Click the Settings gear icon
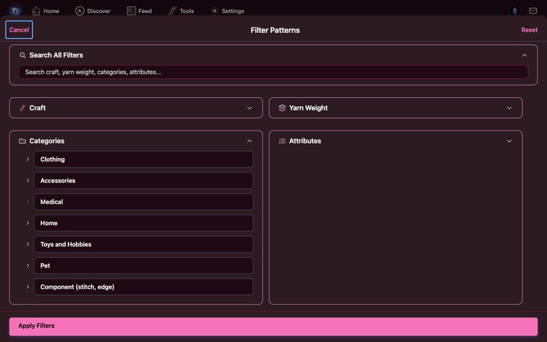This screenshot has width=547, height=342. point(215,11)
